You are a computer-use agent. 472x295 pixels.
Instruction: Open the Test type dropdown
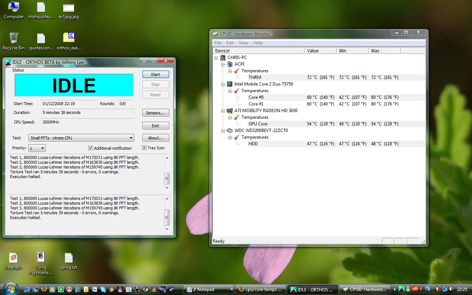click(81, 138)
